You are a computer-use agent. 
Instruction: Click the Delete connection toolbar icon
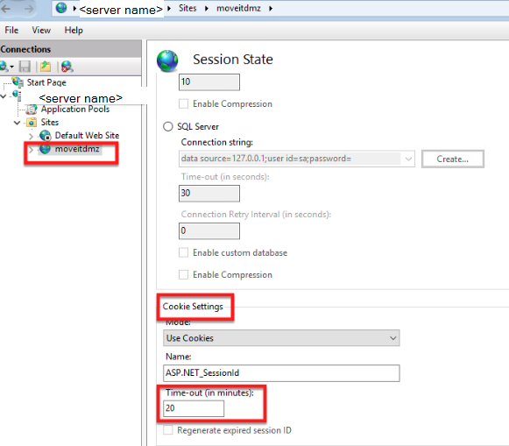click(x=67, y=67)
